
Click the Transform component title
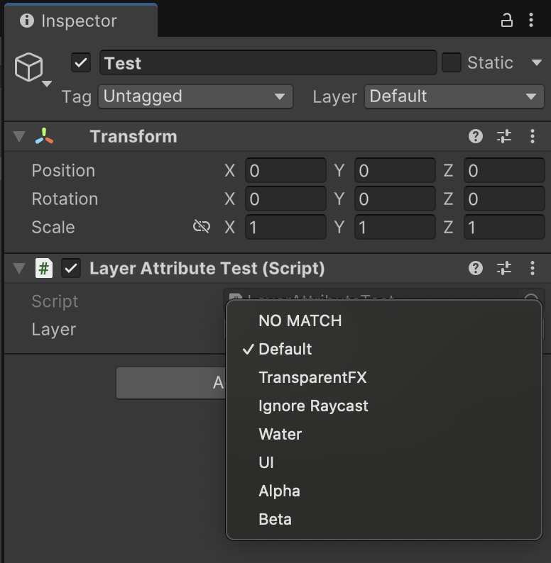(133, 136)
